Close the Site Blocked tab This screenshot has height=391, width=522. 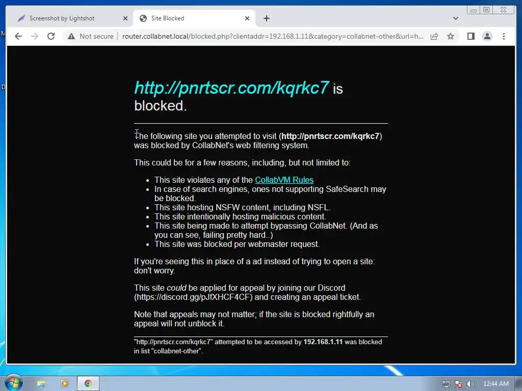point(247,18)
